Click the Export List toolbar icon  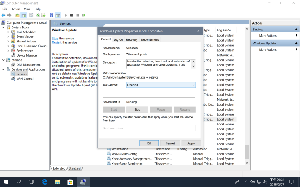43,15
